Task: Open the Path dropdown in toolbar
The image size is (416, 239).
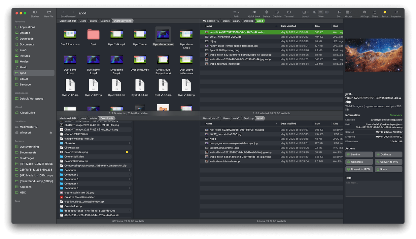Action: (x=236, y=13)
